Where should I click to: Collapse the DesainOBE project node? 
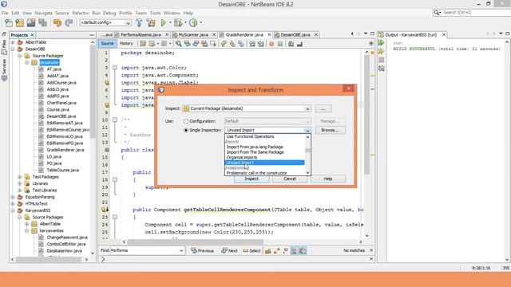[x=13, y=49]
